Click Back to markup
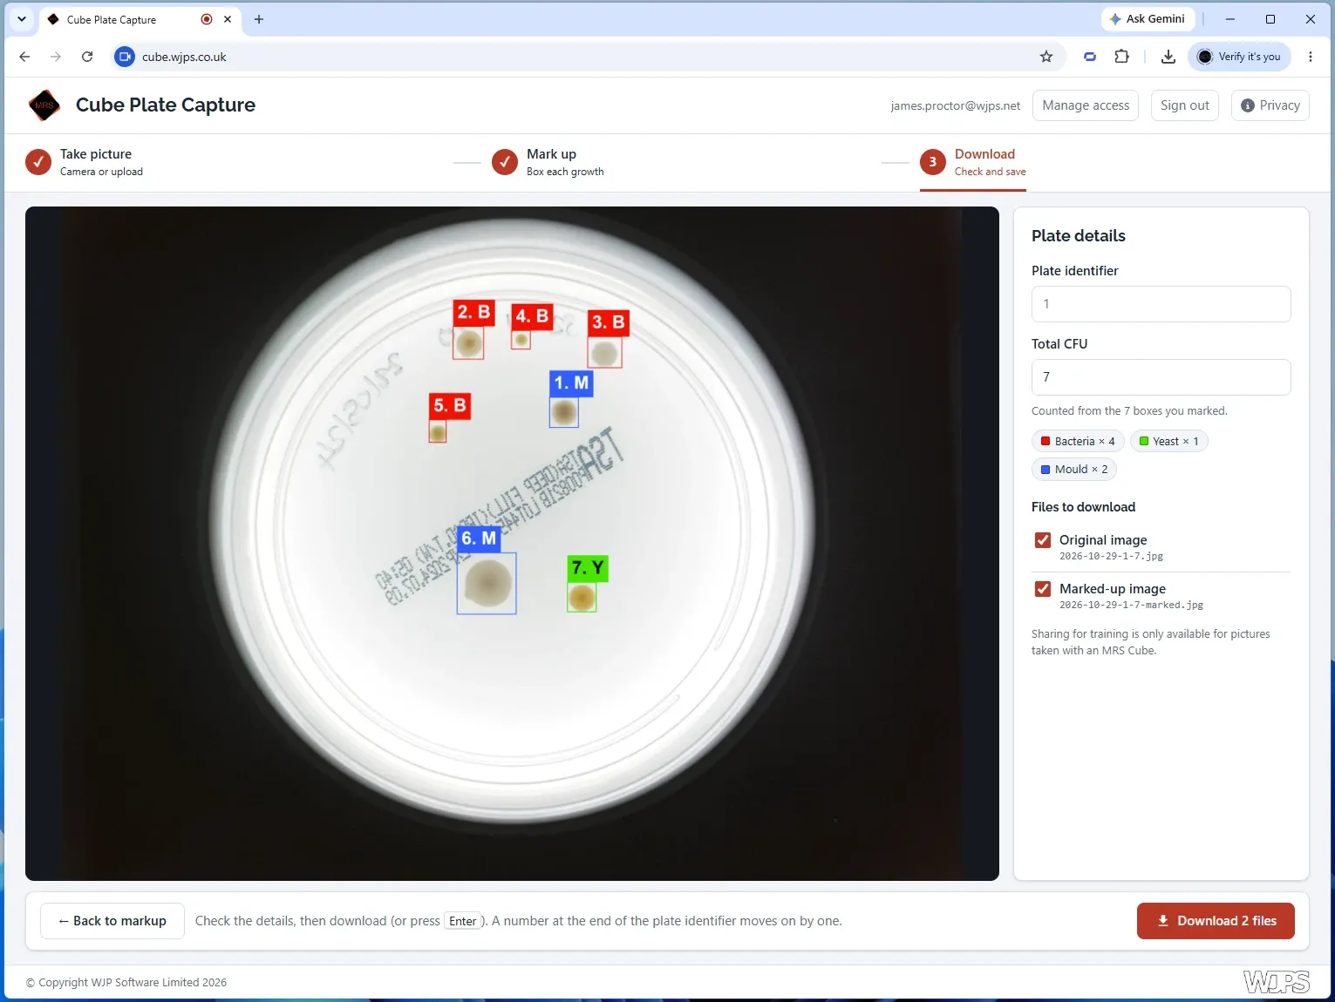 (x=112, y=921)
